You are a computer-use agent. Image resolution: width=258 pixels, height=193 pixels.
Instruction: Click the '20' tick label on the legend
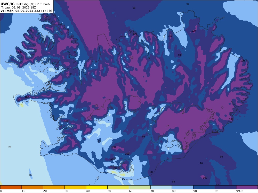pos(45,191)
